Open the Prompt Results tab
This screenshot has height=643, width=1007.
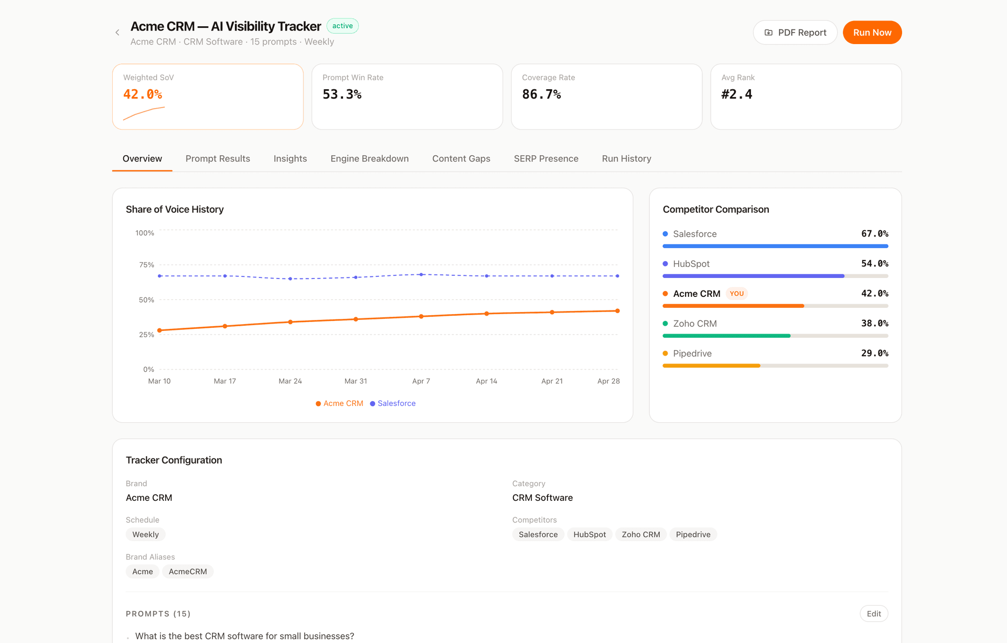[x=218, y=158]
